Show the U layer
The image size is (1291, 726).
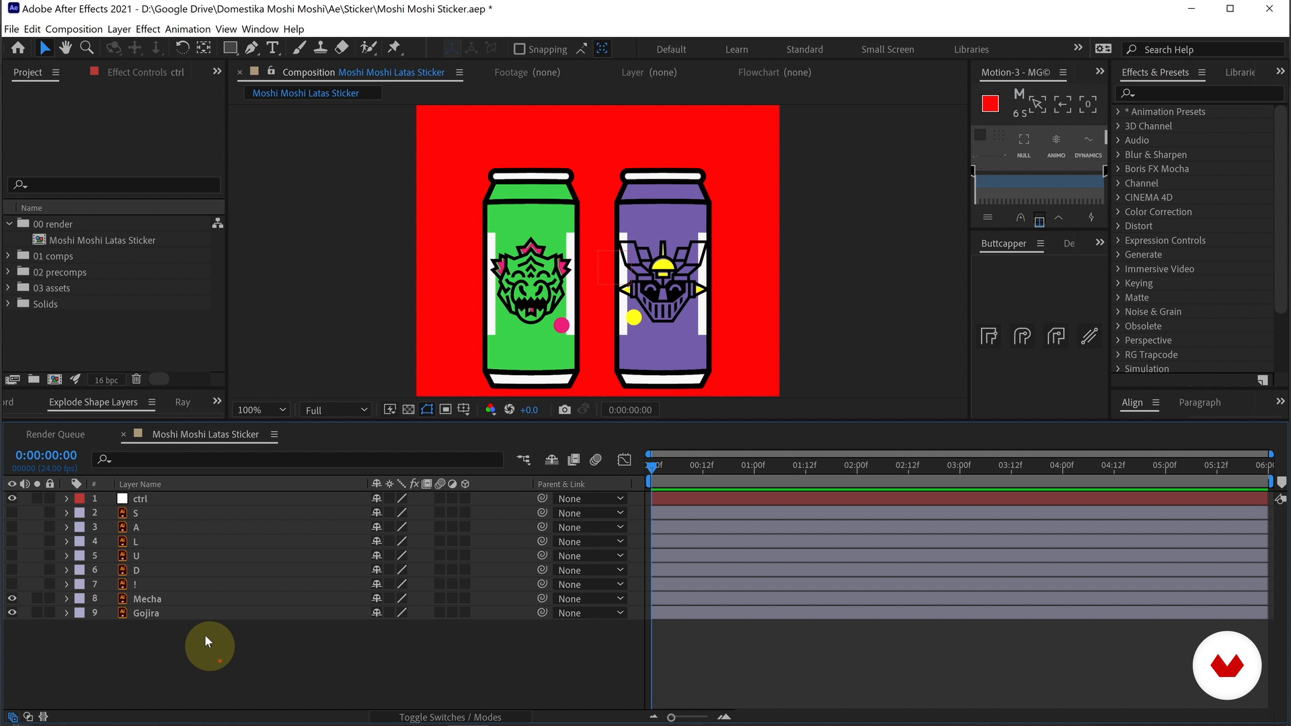(x=11, y=555)
